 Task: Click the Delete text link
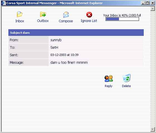126,86
